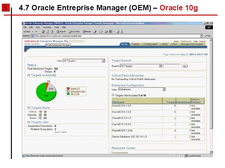This screenshot has height=168, width=225.
Task: Click the Refresh page icon
Action: click(47, 31)
